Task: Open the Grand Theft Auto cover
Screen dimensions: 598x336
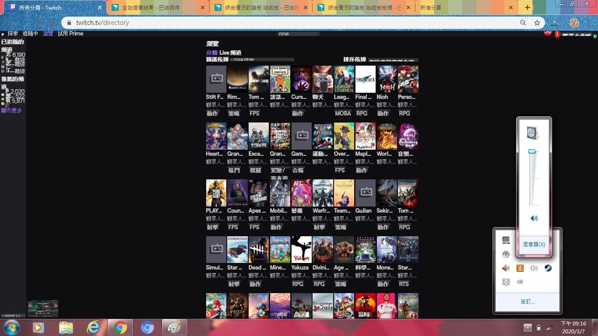Action: pyautogui.click(x=280, y=136)
